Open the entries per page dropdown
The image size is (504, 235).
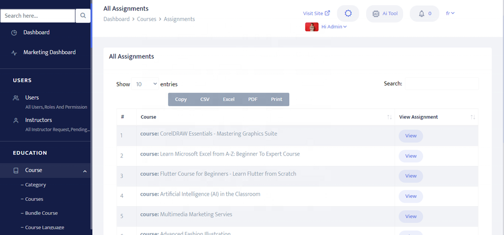tap(146, 84)
